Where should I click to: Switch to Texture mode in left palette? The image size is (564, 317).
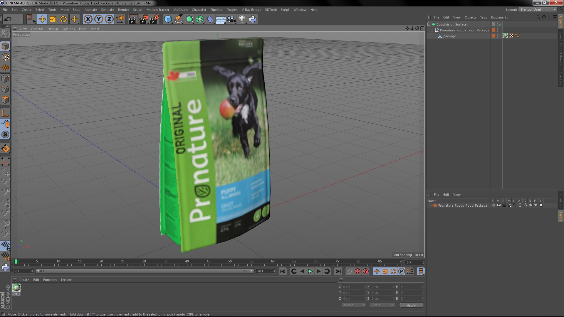pos(5,57)
